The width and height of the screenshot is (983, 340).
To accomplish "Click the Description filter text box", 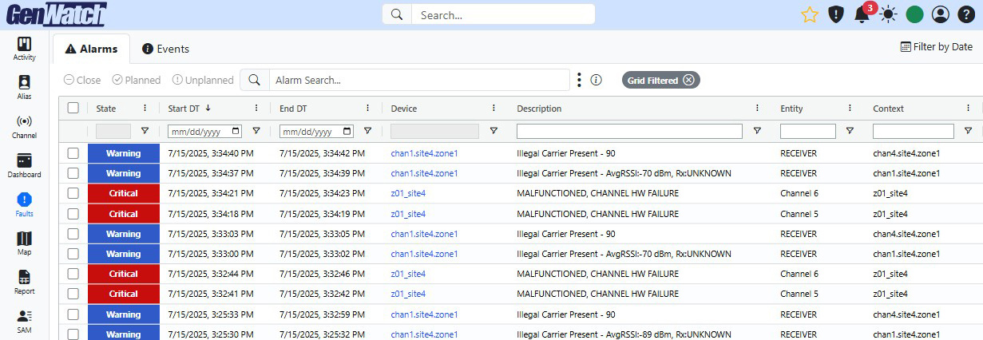I will (x=629, y=131).
